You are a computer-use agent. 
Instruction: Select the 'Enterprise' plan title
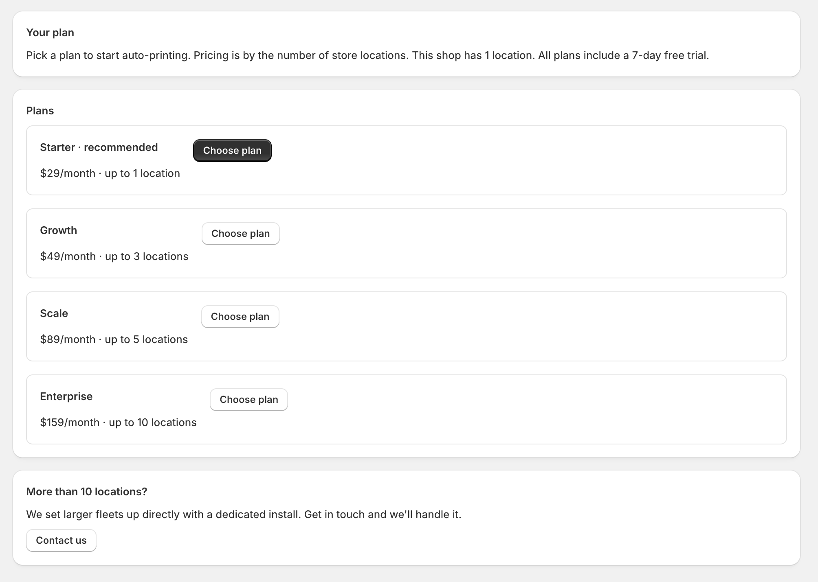click(66, 396)
